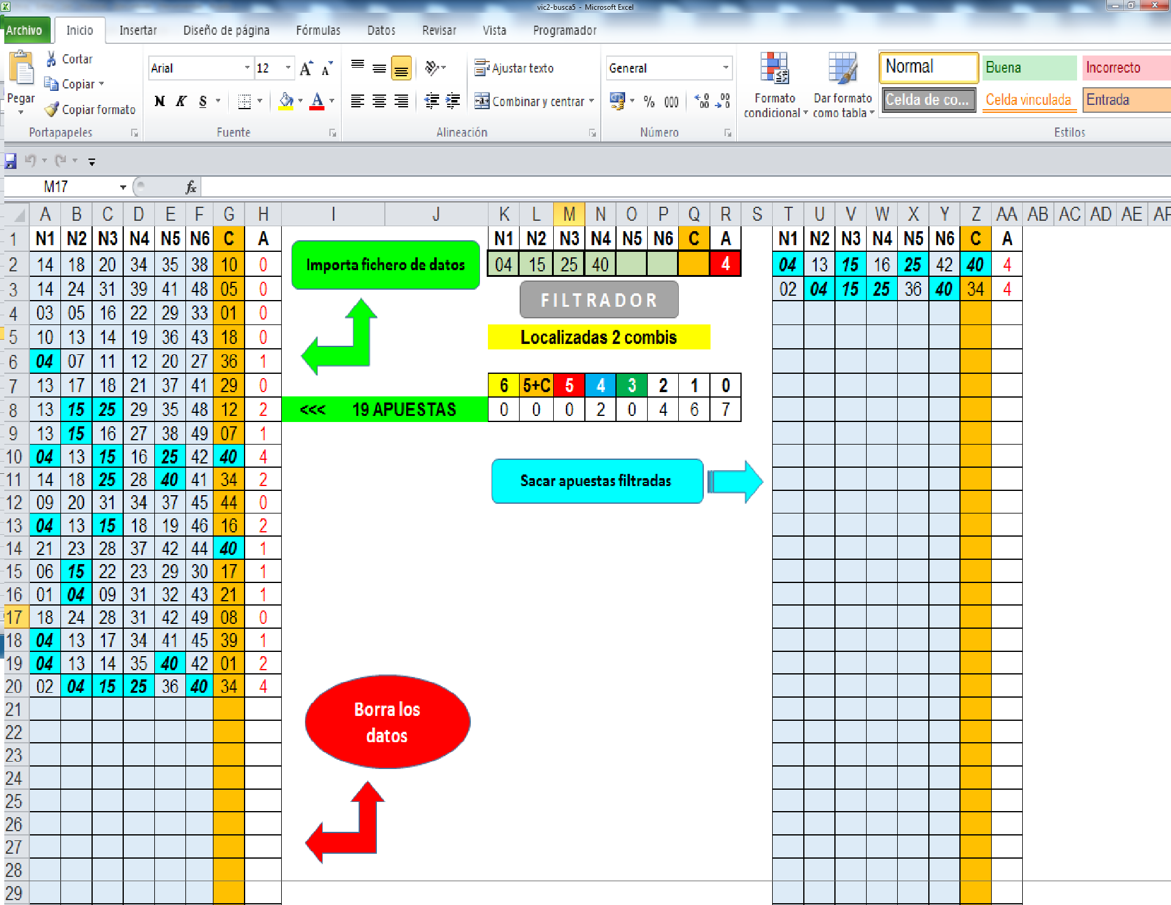Image resolution: width=1171 pixels, height=905 pixels.
Task: Click the text orientation icon
Action: coord(432,68)
